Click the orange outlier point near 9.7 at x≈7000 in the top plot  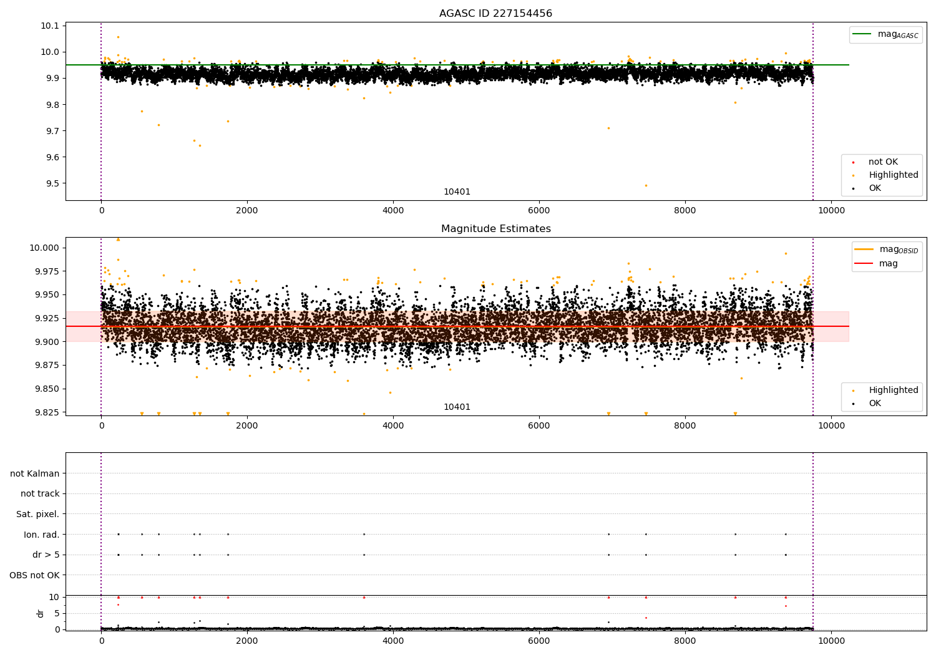click(608, 128)
